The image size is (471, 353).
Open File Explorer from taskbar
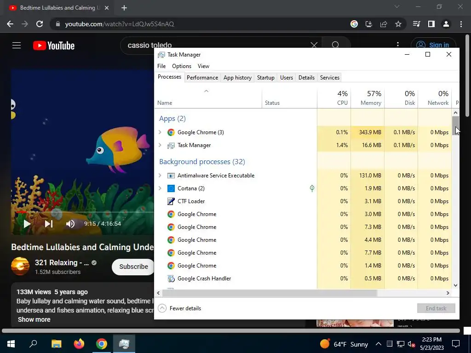pos(57,344)
